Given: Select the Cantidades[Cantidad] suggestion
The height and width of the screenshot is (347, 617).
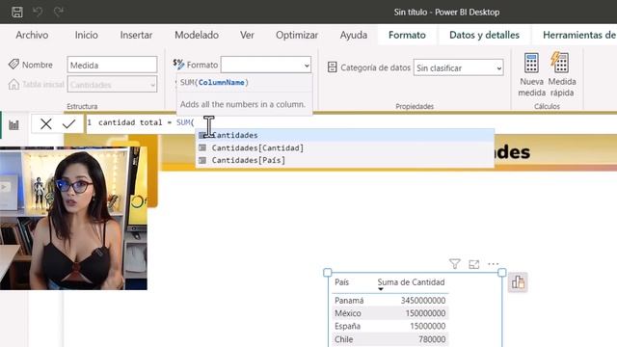Looking at the screenshot, I should [x=345, y=147].
